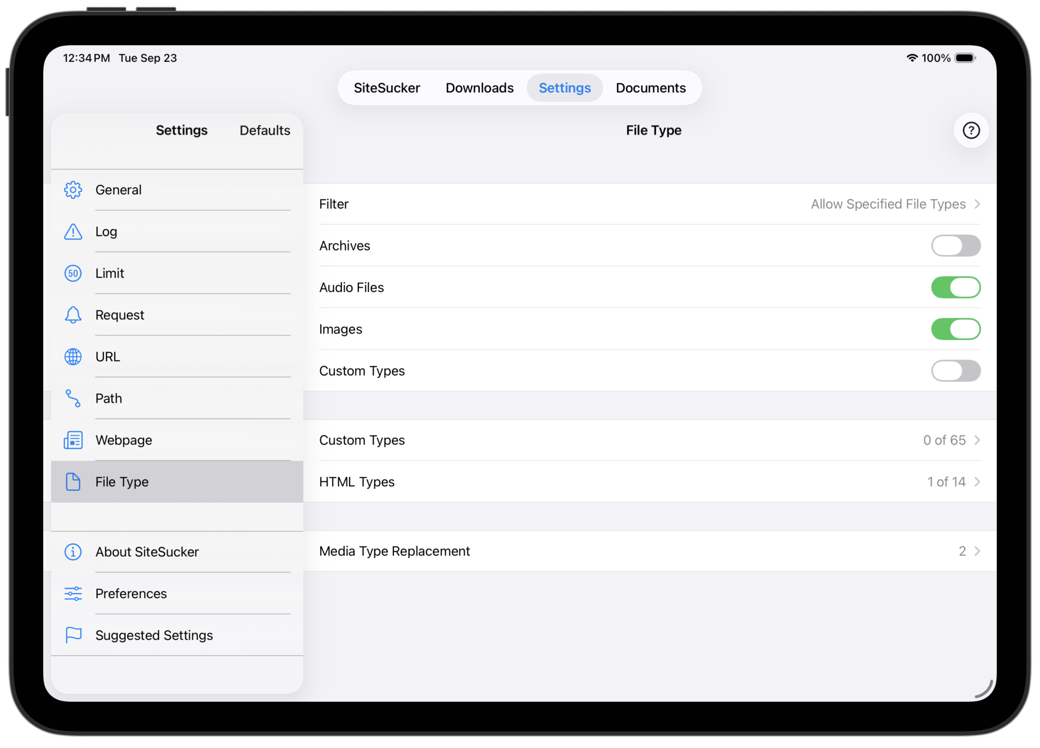
Task: Click the Defaults button
Action: click(265, 131)
